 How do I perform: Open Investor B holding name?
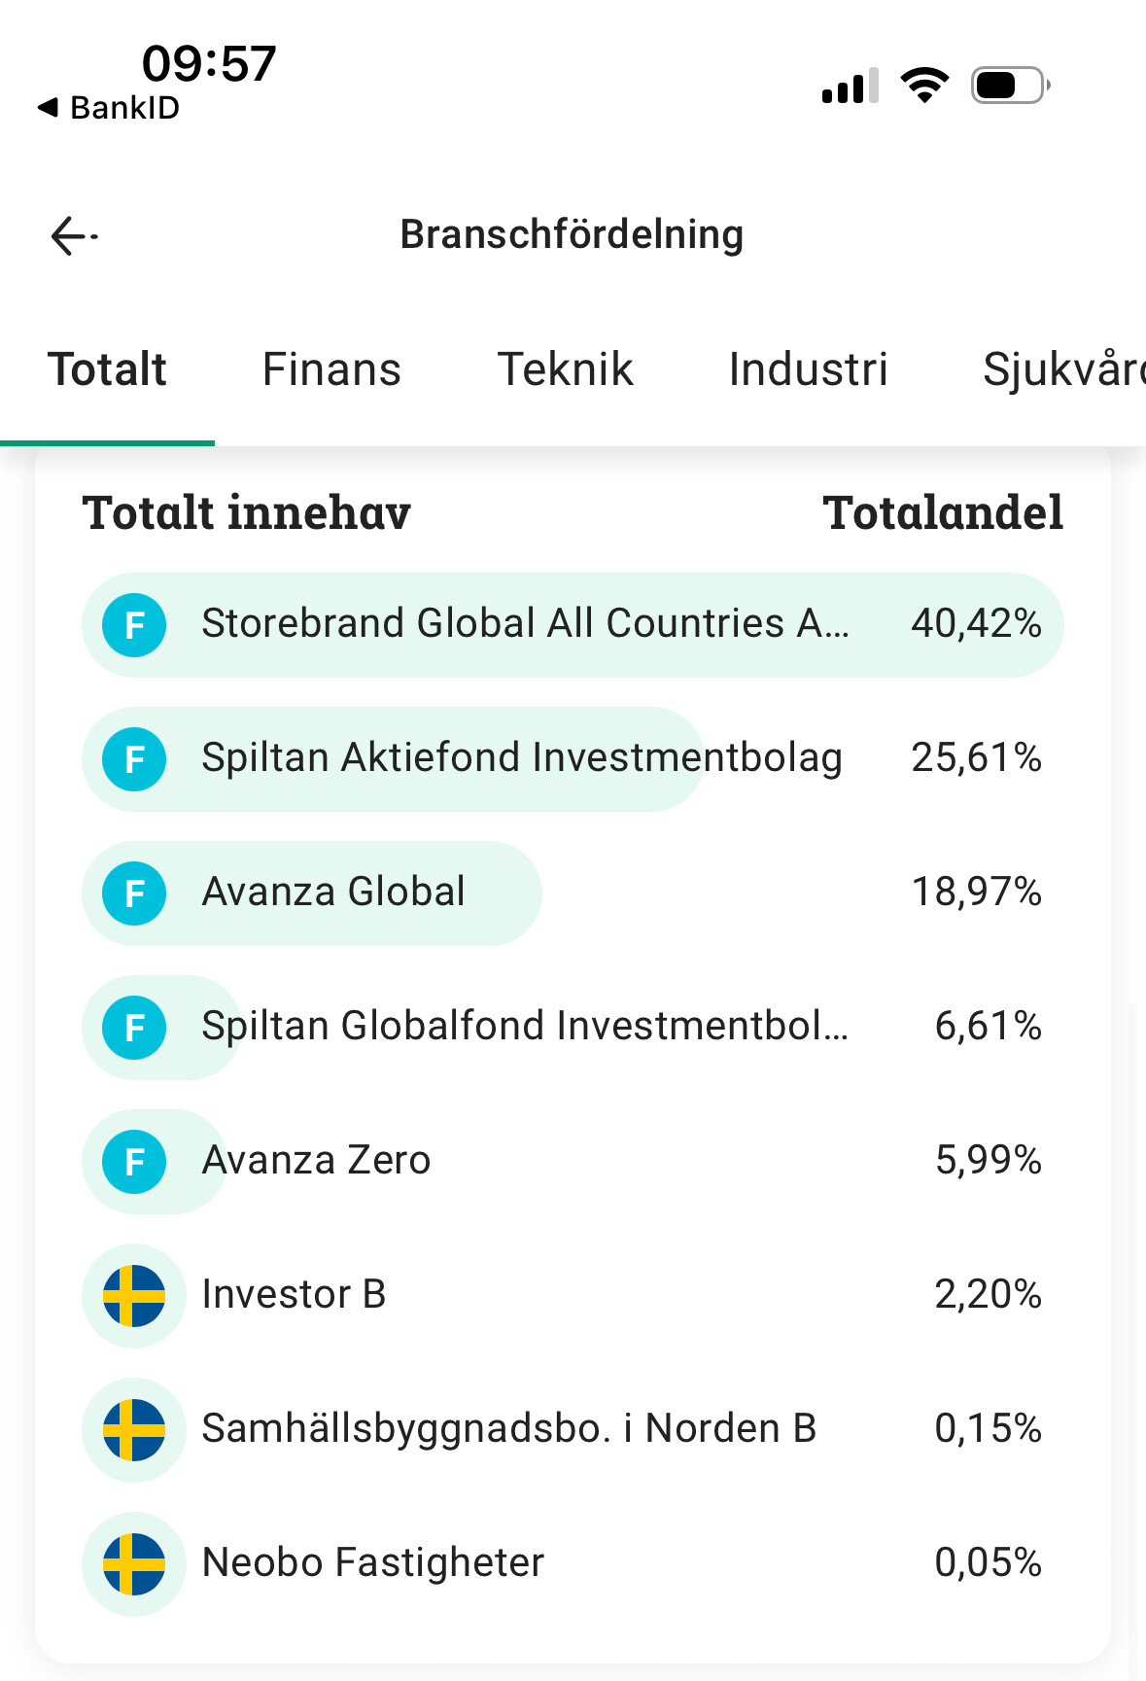click(294, 1295)
